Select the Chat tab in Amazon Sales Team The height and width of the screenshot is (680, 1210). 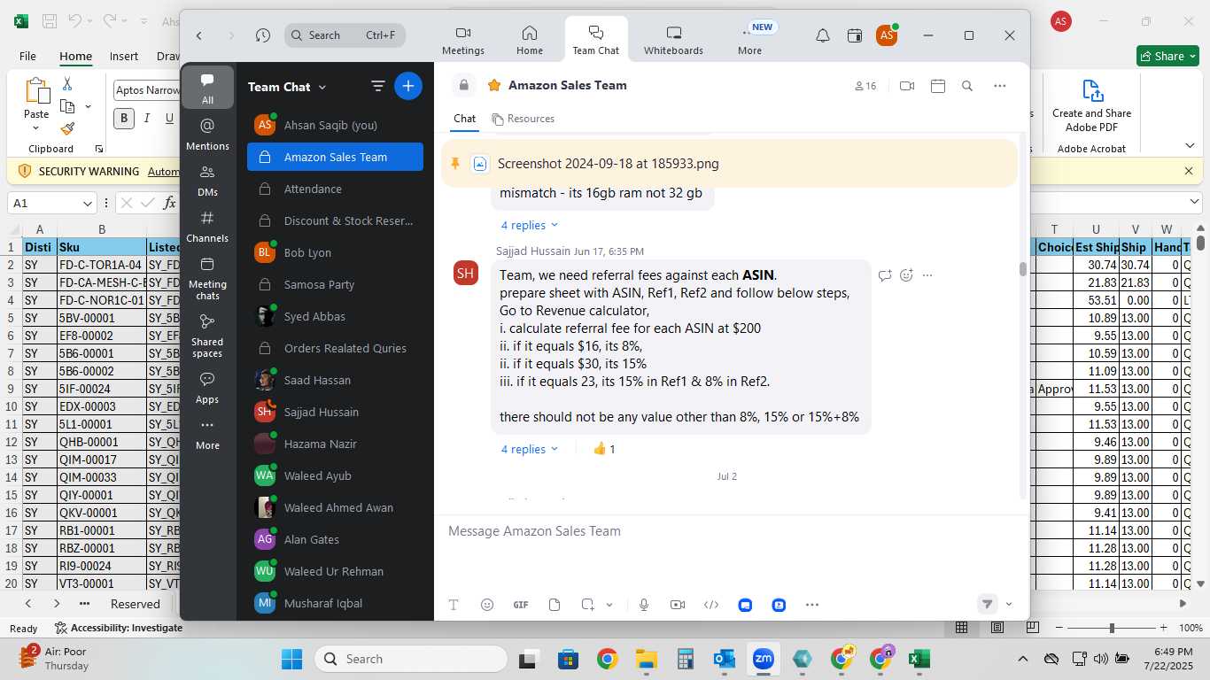click(465, 119)
